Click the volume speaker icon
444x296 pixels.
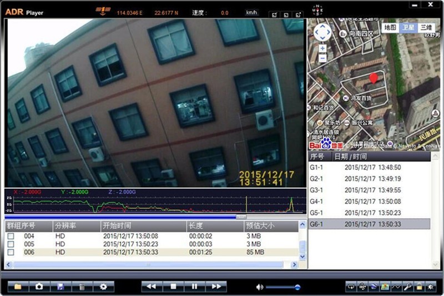(259, 287)
